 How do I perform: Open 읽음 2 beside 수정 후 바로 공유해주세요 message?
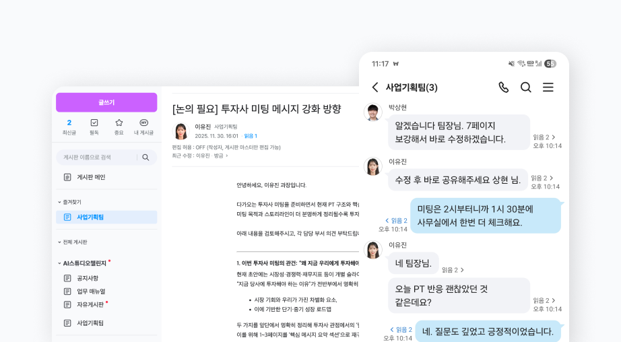point(542,178)
